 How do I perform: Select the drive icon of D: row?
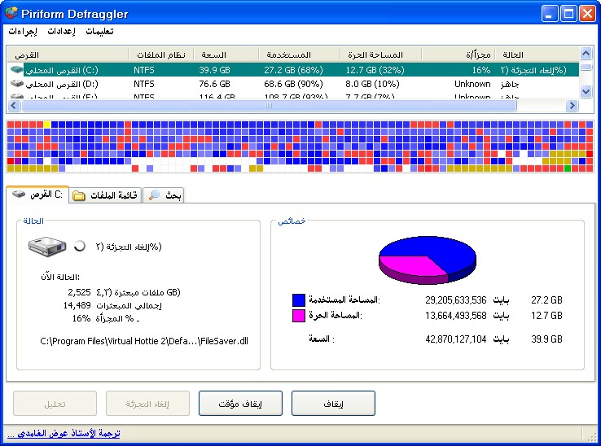[x=17, y=83]
